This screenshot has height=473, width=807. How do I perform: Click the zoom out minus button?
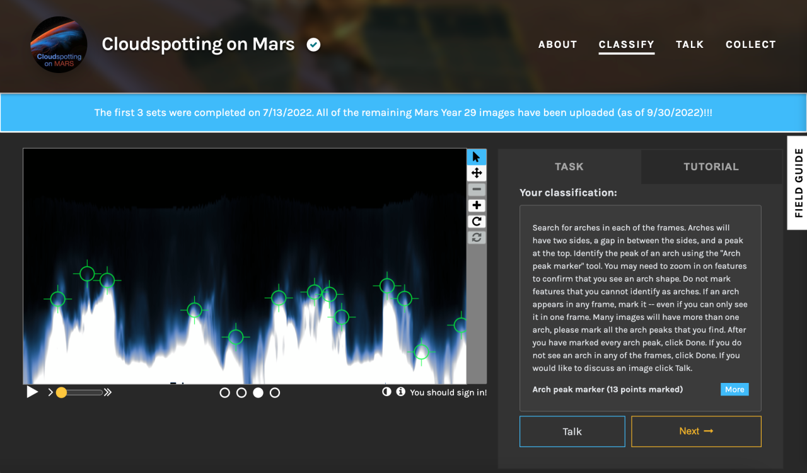click(476, 189)
